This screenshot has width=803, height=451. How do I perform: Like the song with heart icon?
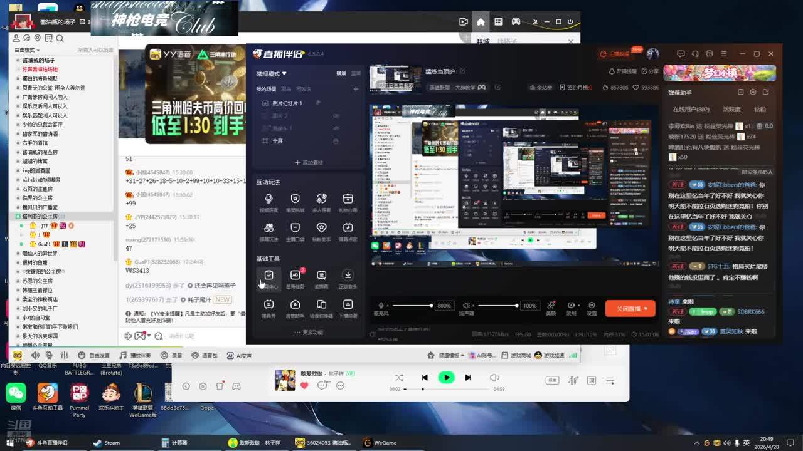tap(304, 385)
